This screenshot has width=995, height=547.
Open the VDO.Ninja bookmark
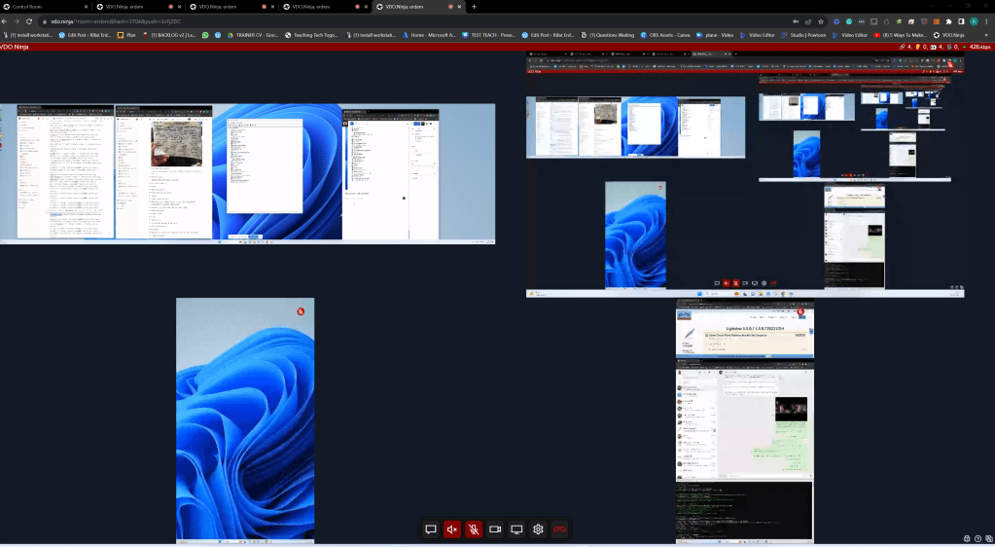tap(949, 35)
